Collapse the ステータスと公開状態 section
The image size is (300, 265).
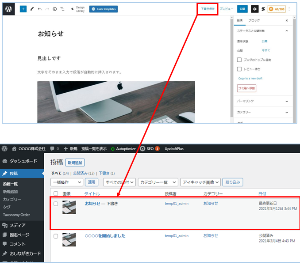coord(262,31)
